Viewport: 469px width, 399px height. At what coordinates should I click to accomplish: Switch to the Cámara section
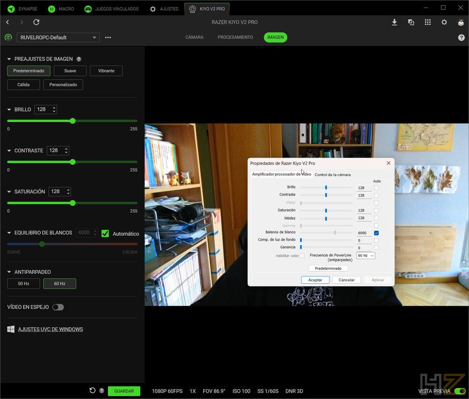(x=195, y=38)
